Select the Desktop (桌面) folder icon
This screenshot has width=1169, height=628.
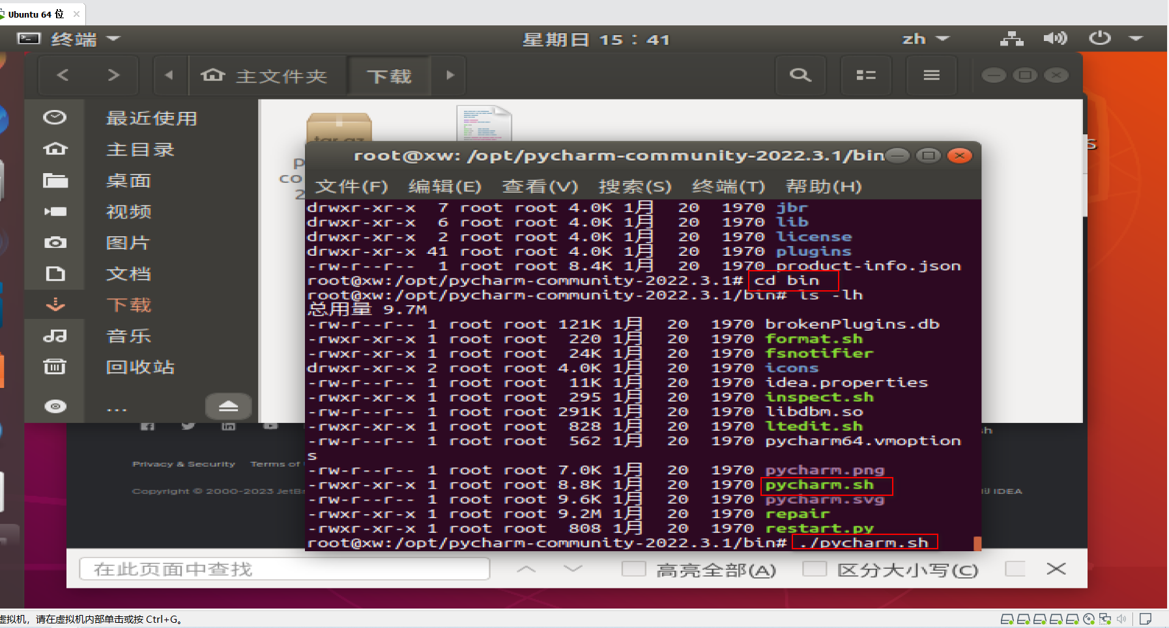(55, 180)
